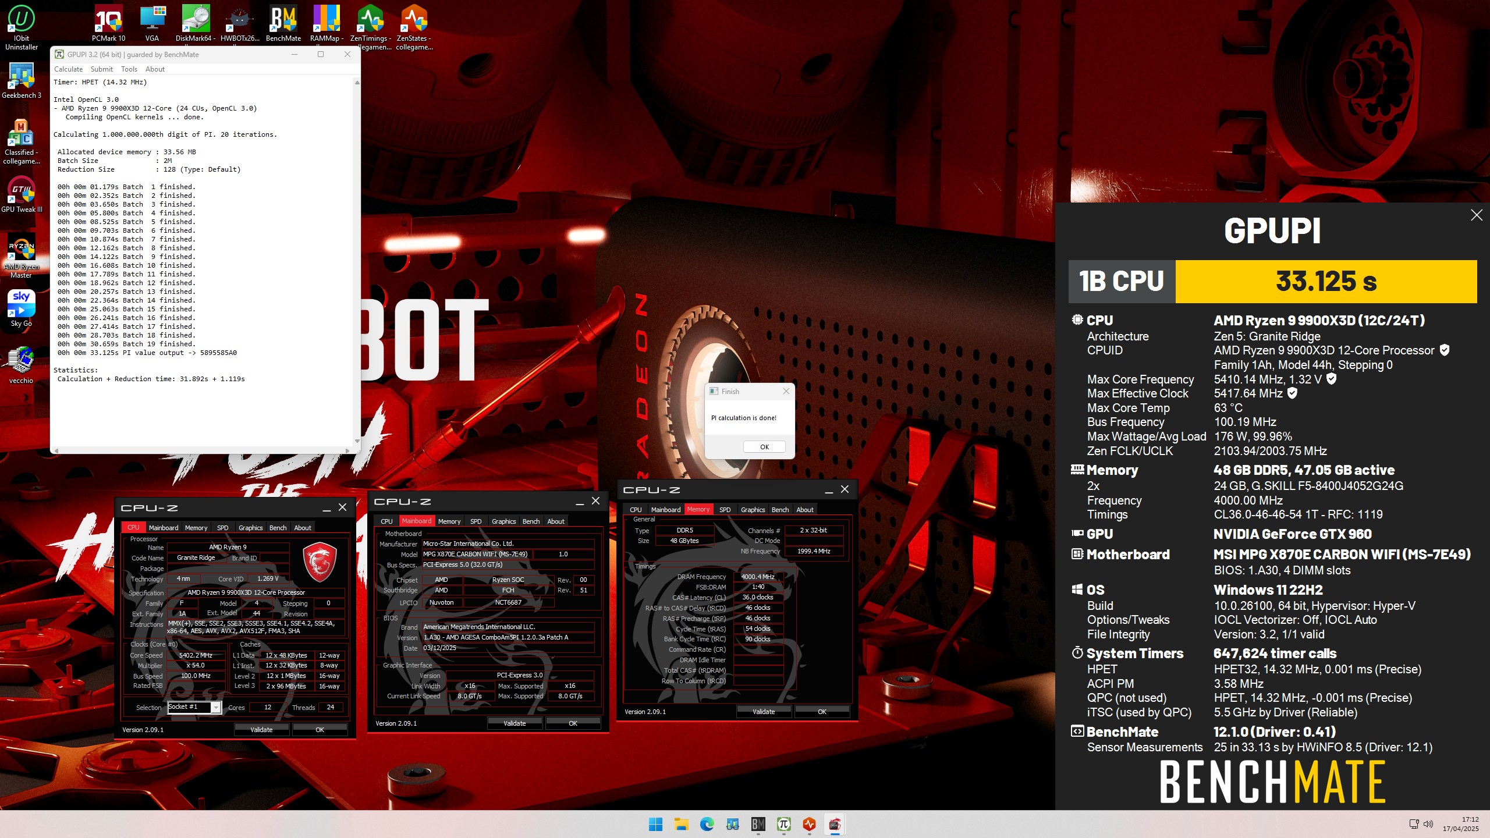Image resolution: width=1490 pixels, height=838 pixels.
Task: Click the GPUPI output vertical scrollbar
Action: click(x=357, y=262)
